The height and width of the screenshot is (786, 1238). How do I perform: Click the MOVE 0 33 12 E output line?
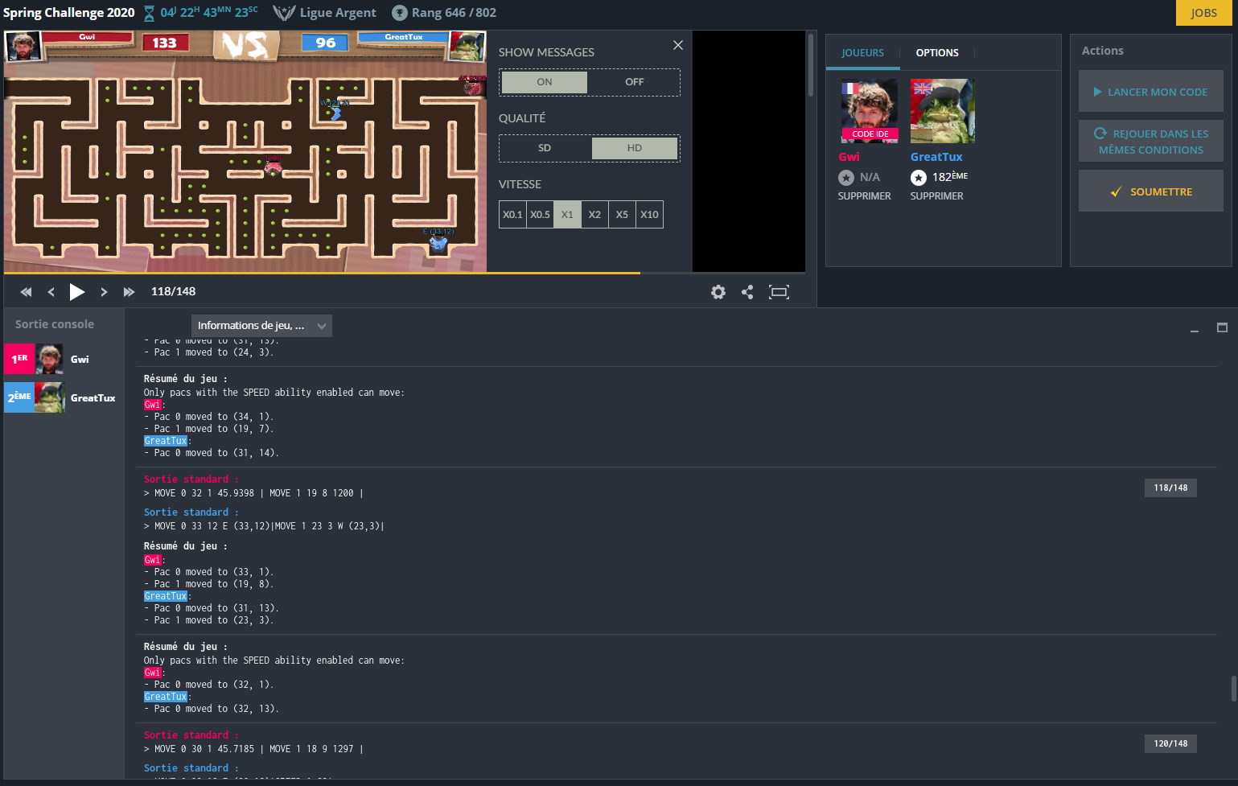[264, 526]
